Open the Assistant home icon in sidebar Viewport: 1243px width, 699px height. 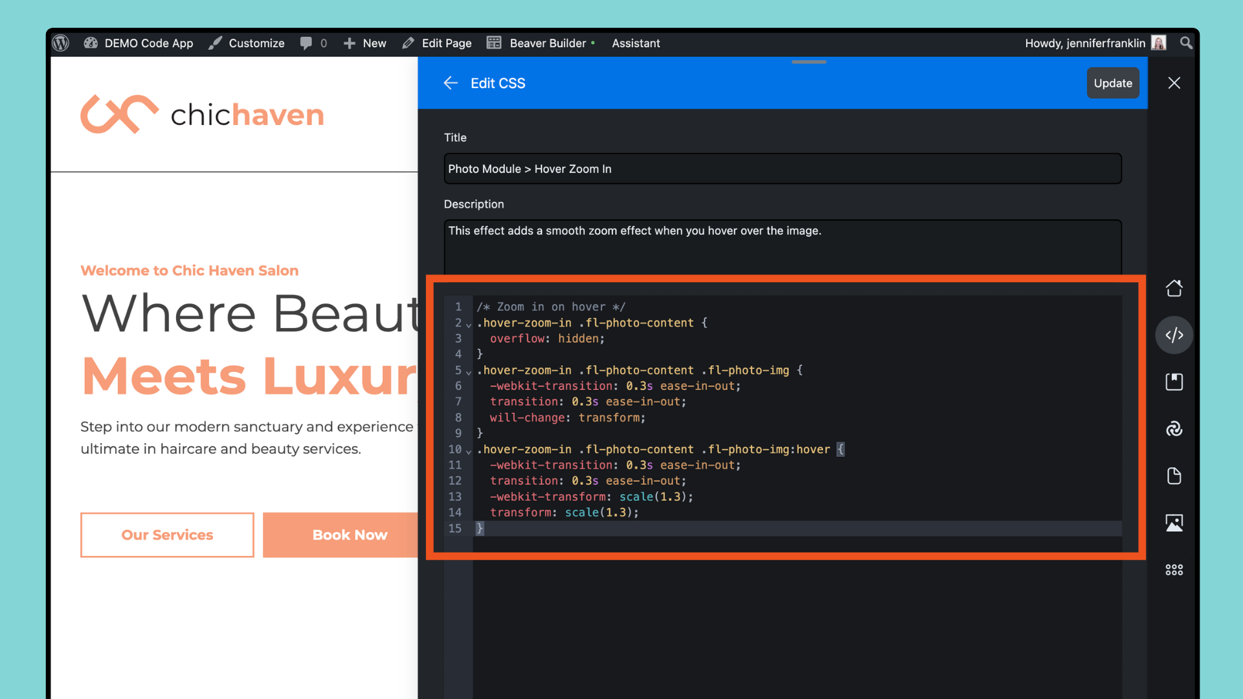[x=1174, y=288]
